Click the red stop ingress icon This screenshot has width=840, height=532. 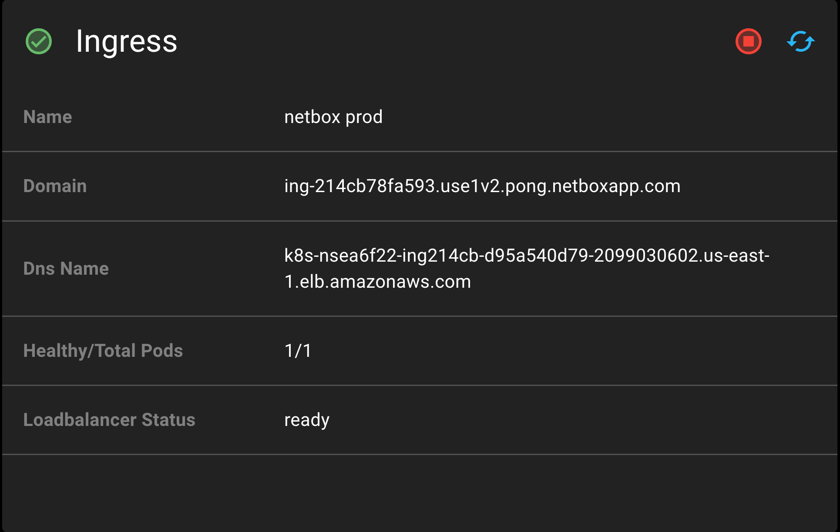point(748,42)
